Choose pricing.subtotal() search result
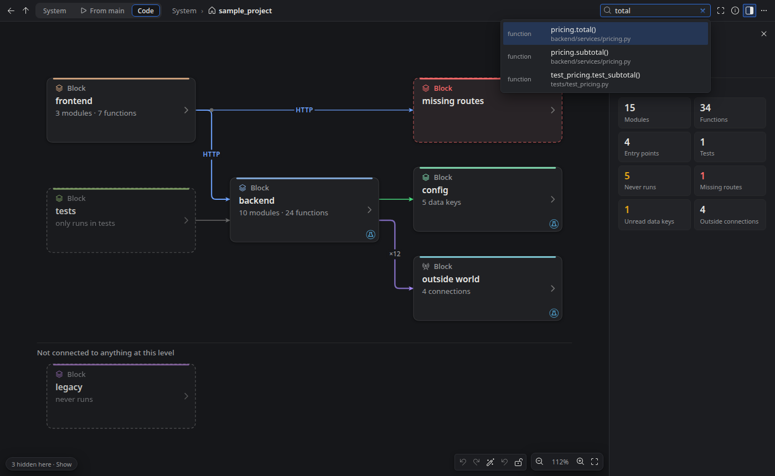 (x=606, y=56)
